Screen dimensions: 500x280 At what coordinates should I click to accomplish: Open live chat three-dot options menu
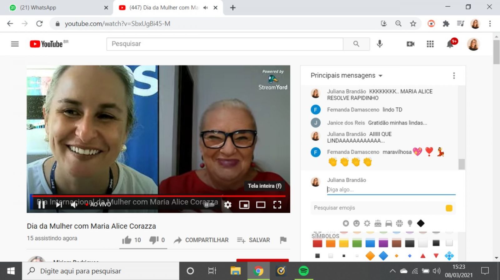pos(454,75)
